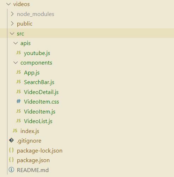Click the JS icon next to index.js
Screen dimensions: 174x177
[15, 131]
